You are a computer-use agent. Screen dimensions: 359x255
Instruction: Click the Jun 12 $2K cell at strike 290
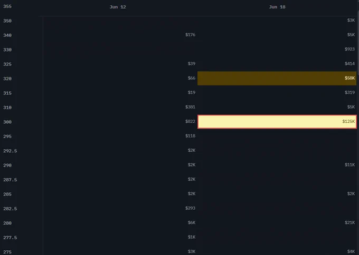192,165
